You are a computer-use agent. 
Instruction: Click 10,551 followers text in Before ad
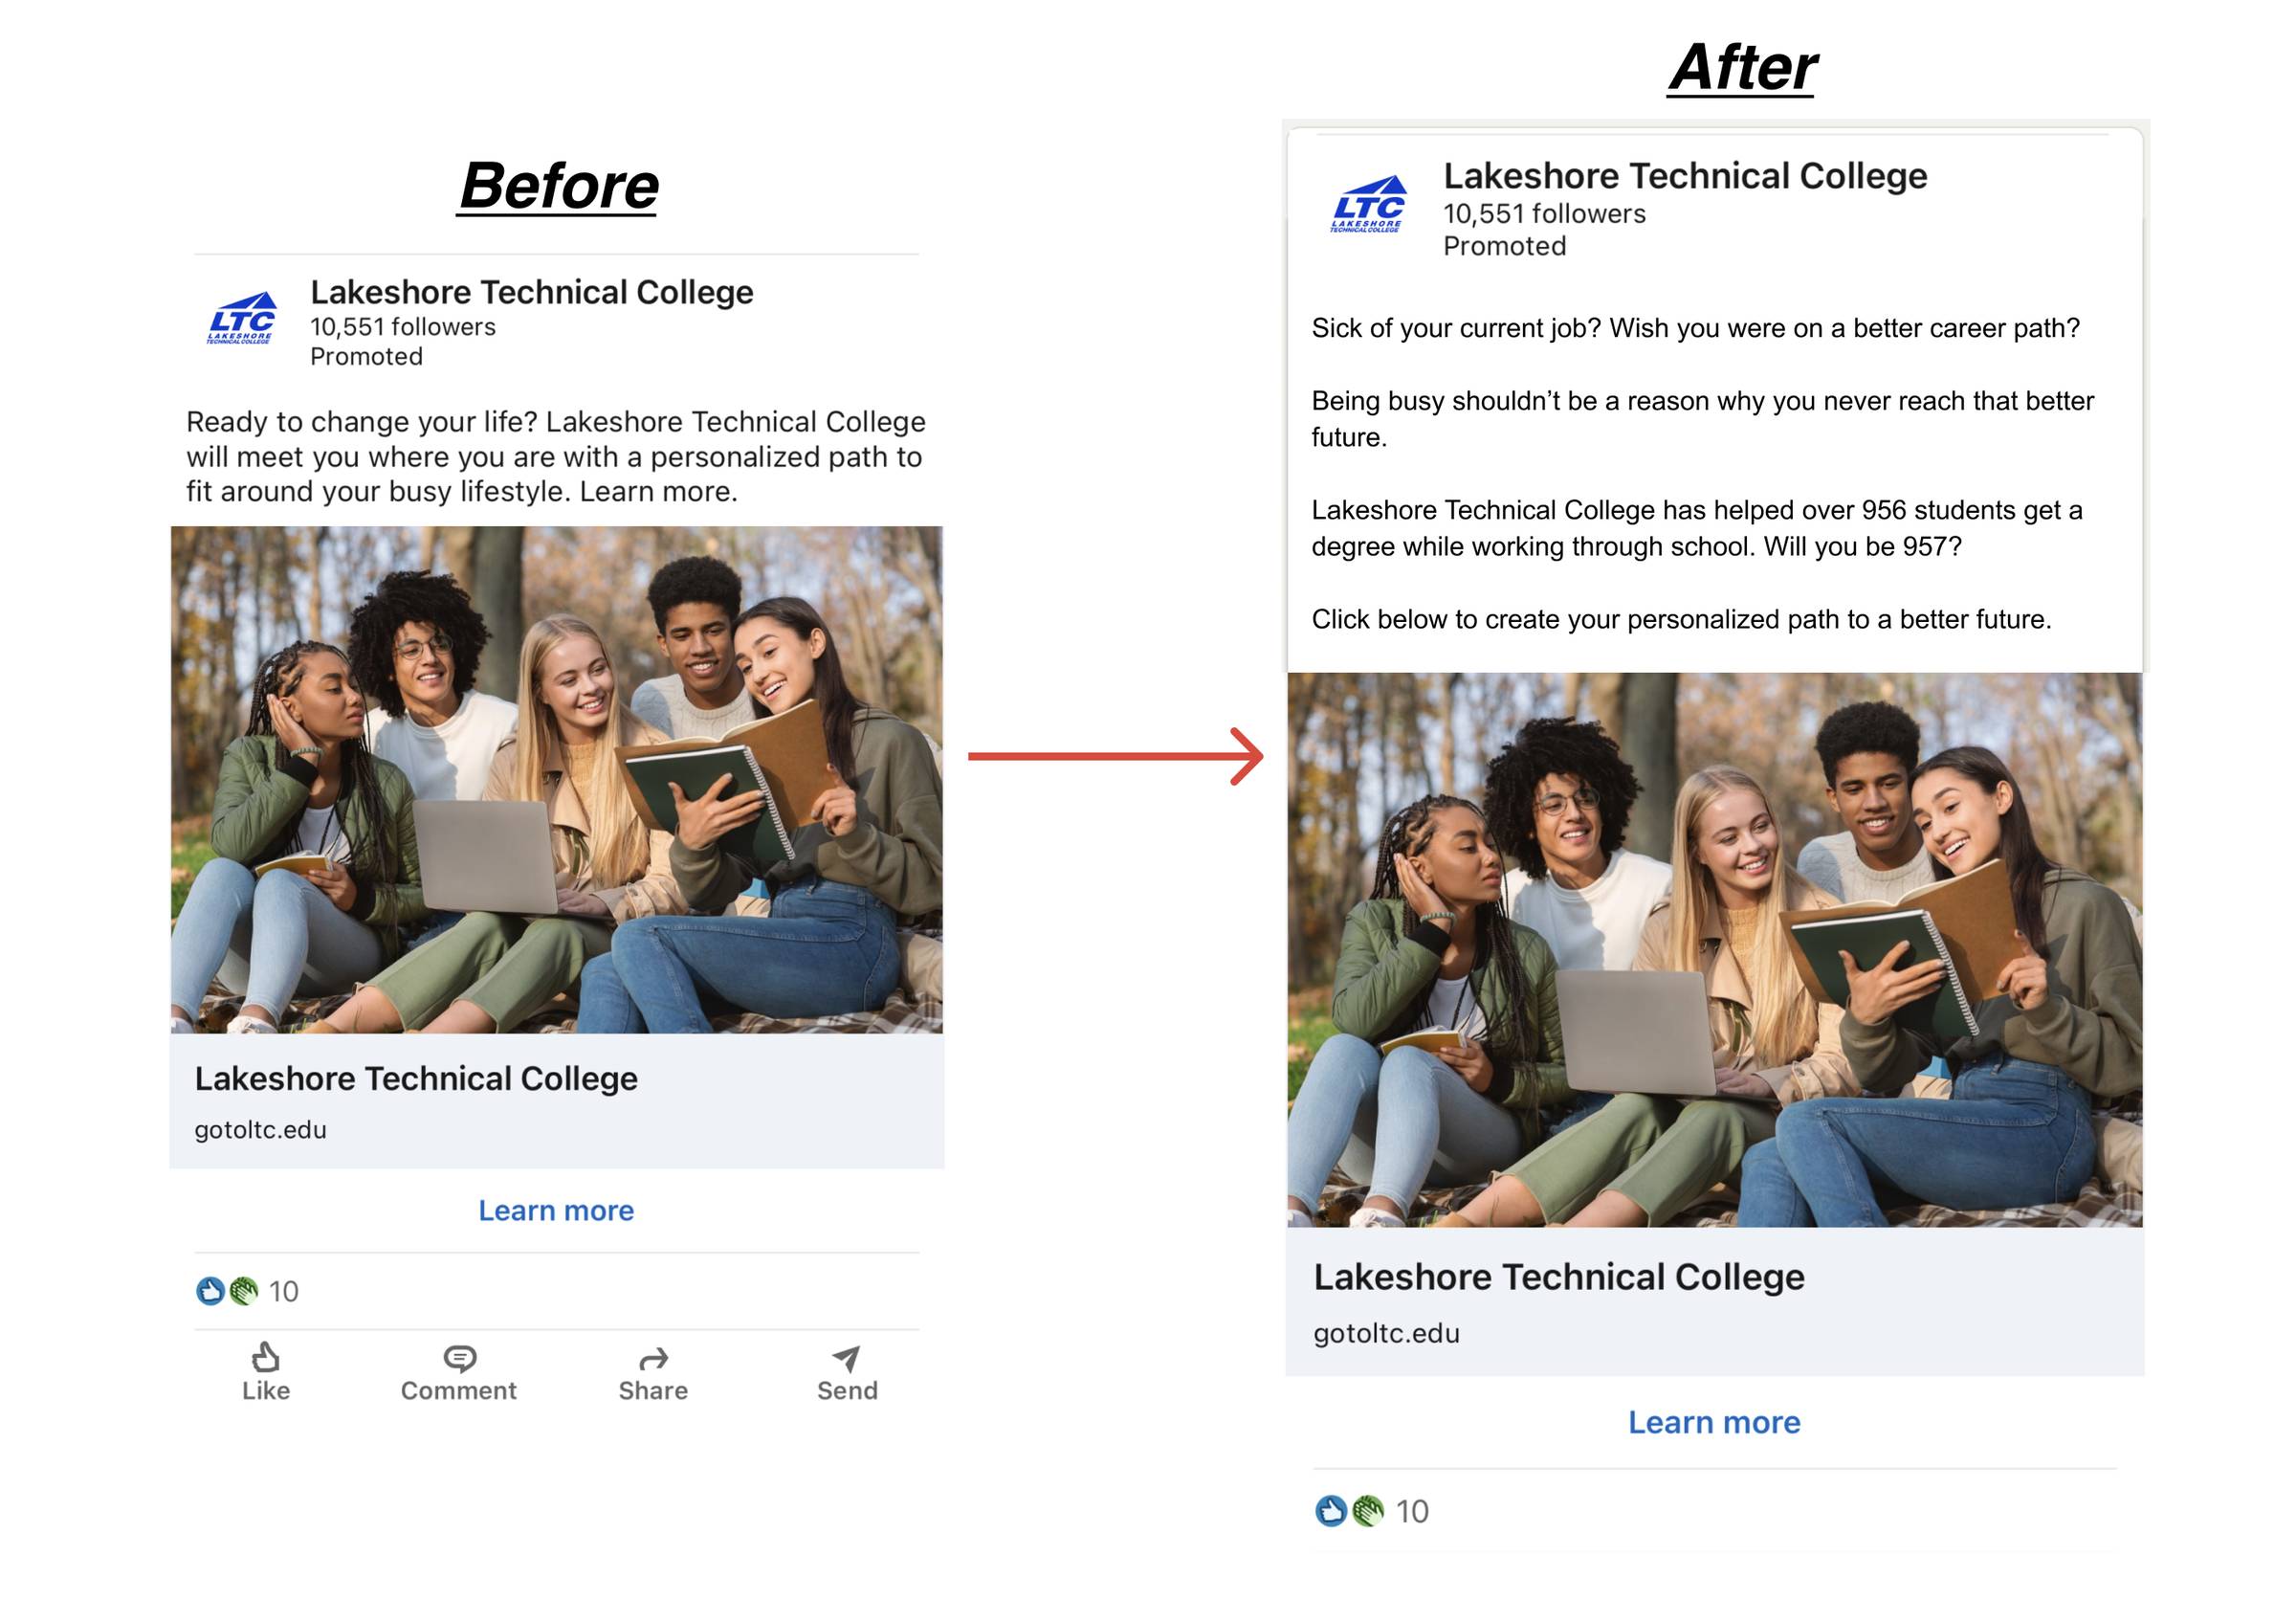click(402, 327)
